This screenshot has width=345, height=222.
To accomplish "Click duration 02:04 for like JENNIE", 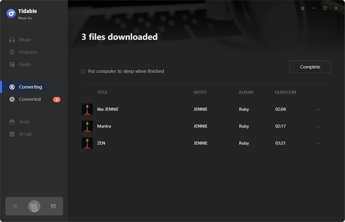I will coord(281,109).
